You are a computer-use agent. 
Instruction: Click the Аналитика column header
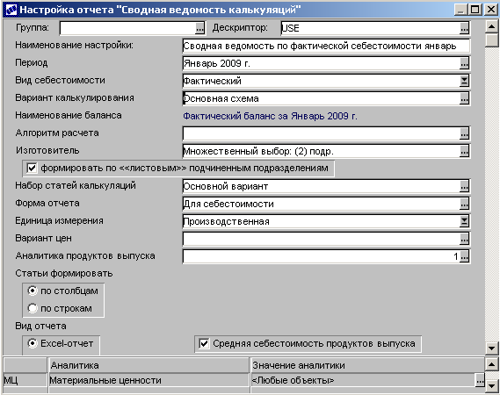pyautogui.click(x=149, y=365)
